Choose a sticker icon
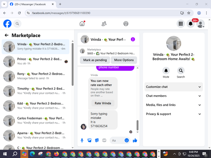Image resolution: width=211 pixels, height=158 pixels. (x=97, y=140)
